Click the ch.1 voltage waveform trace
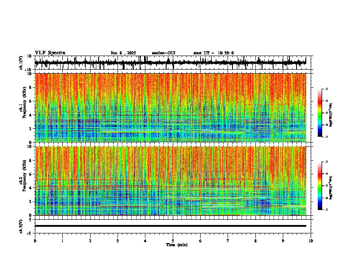Viewport: 350px width, 270px height. pyautogui.click(x=170, y=63)
